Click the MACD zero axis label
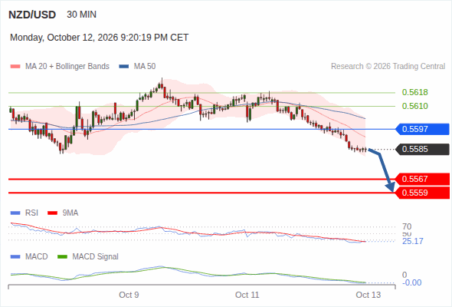Image resolution: width=452 pixels, height=307 pixels. 405,275
